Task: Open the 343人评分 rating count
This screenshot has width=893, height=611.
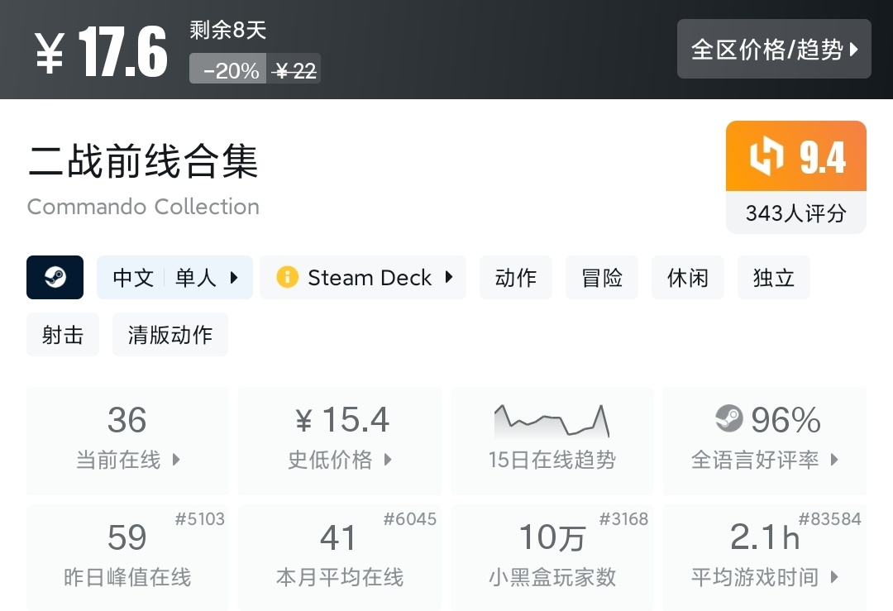Action: click(x=795, y=213)
